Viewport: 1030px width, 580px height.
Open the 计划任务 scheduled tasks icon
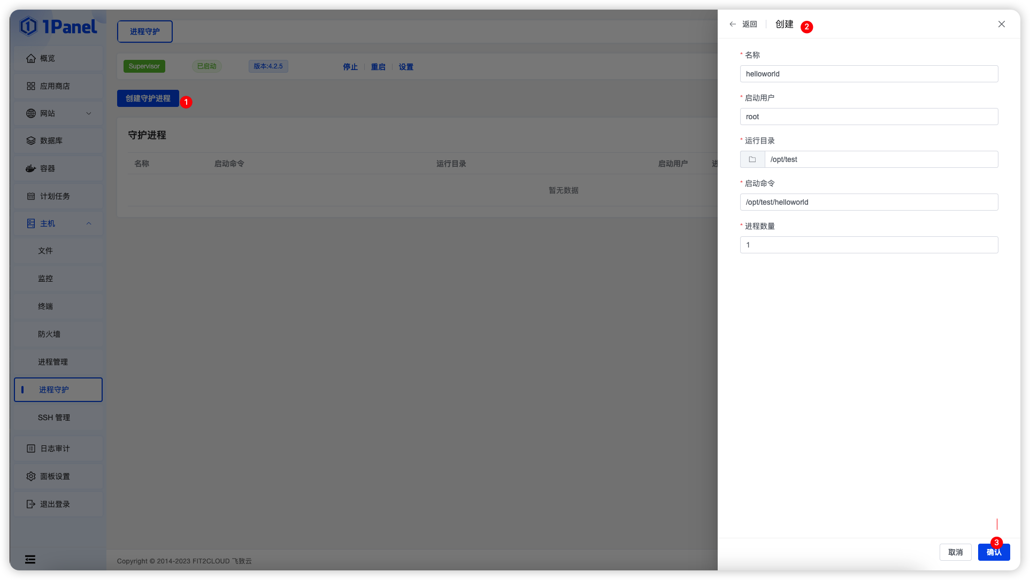[31, 196]
